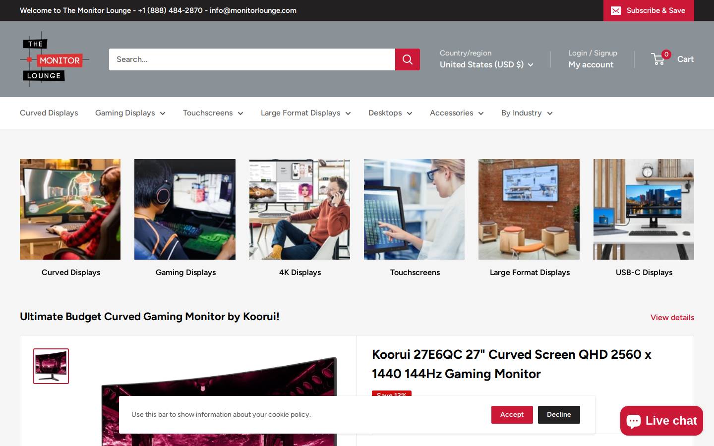Viewport: 714px width, 446px height.
Task: Decline the cookie policy
Action: tap(559, 415)
